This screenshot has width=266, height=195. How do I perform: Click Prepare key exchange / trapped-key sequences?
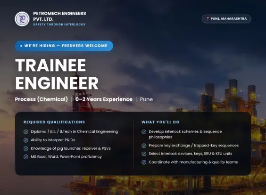pos(193,146)
